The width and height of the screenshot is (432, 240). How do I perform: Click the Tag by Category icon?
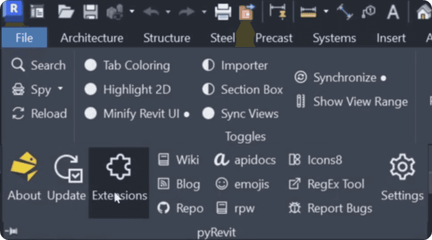click(x=369, y=12)
